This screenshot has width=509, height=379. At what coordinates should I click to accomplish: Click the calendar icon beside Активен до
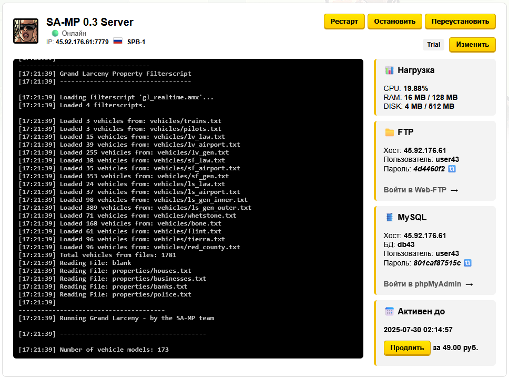point(389,311)
